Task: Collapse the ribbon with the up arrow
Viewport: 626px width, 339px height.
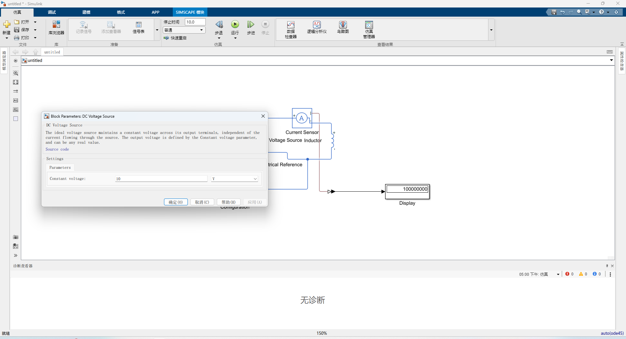Action: coord(622,44)
